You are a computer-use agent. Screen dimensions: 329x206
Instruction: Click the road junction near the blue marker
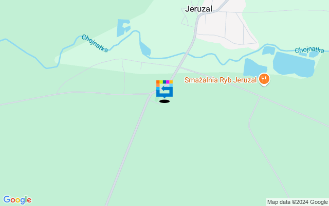(x=152, y=93)
